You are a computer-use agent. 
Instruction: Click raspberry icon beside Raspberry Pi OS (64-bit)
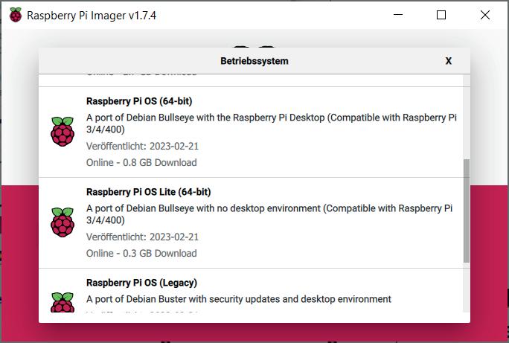63,132
